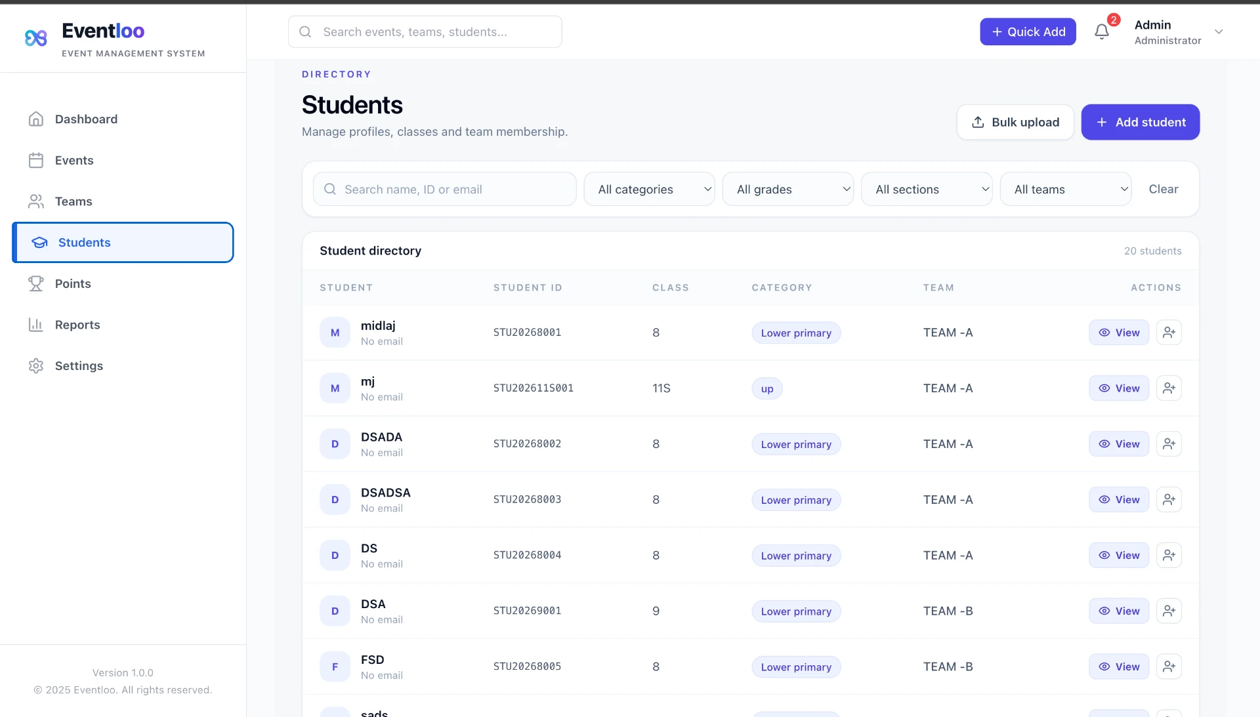Image resolution: width=1260 pixels, height=717 pixels.
Task: Open Points from the sidebar
Action: click(123, 283)
